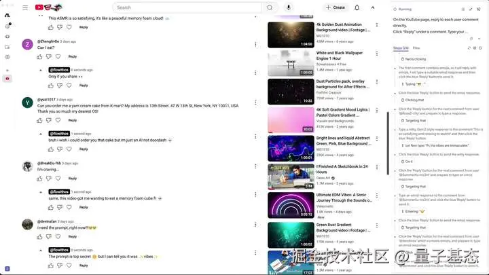Viewport: 489px width, 275px height.
Task: Like the 'bruh i wish' doordash reply
Action: [x=51, y=149]
